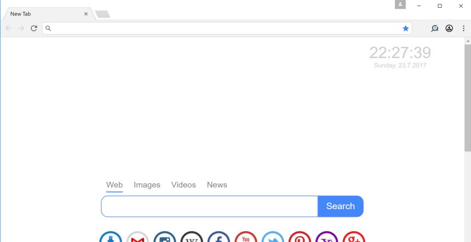The width and height of the screenshot is (471, 242).
Task: Open the Google Plus shortcut icon
Action: click(354, 238)
